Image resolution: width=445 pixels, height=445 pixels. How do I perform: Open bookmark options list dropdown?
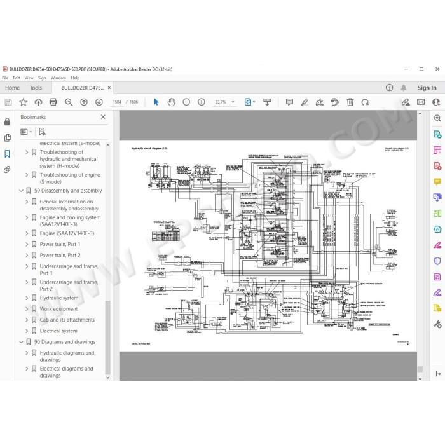pyautogui.click(x=26, y=132)
